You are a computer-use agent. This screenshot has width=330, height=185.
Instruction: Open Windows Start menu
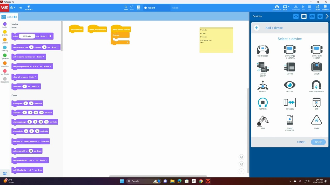click(x=122, y=181)
